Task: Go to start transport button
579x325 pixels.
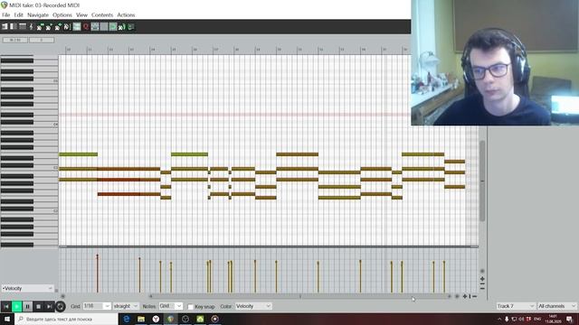Action: 6,306
